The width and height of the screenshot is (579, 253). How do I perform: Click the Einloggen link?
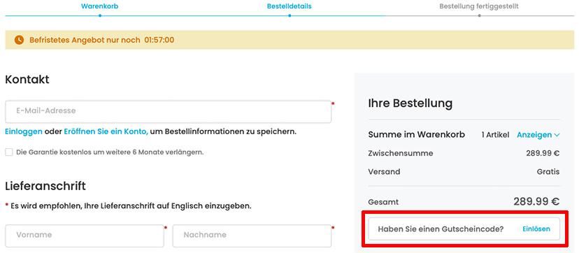coord(24,131)
